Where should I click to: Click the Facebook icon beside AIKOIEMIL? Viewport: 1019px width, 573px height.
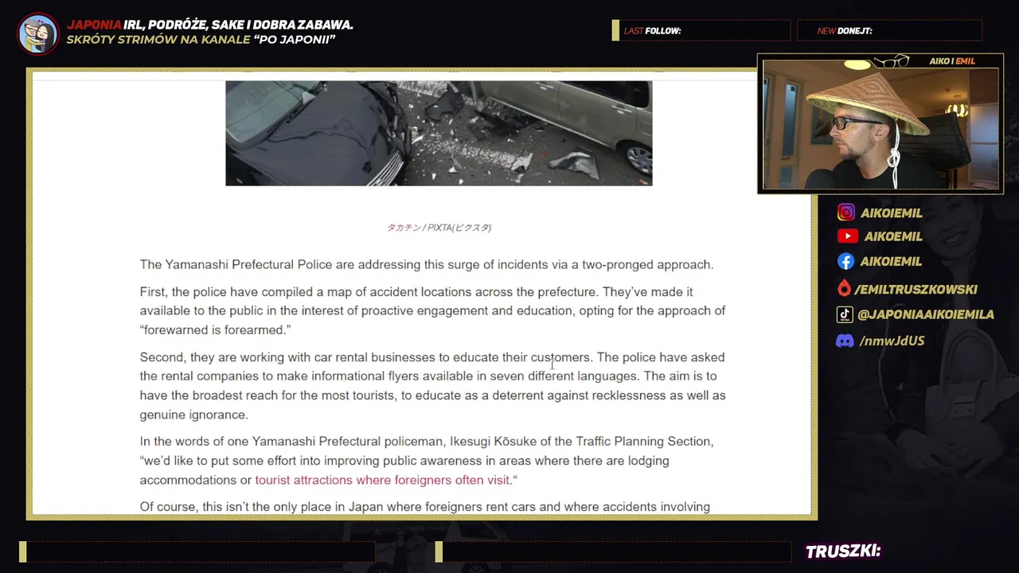point(846,261)
